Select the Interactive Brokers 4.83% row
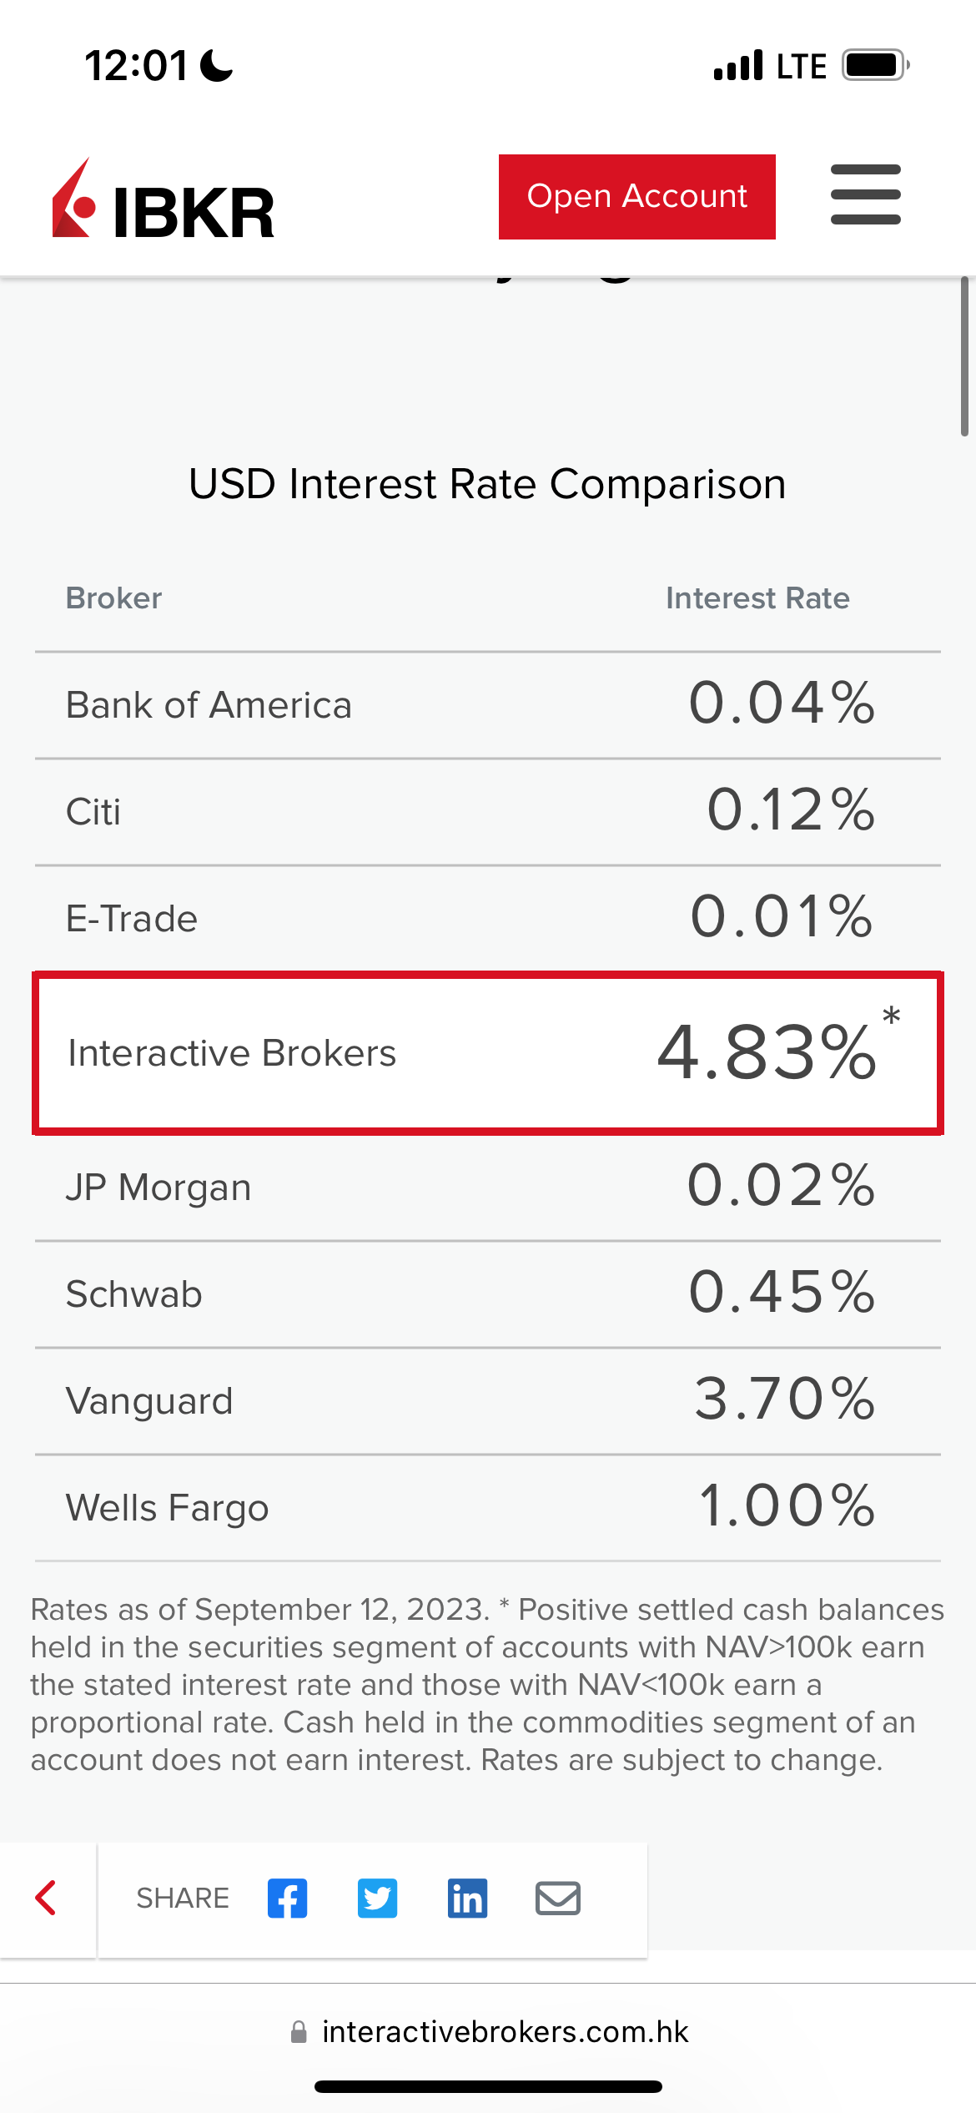 [x=487, y=1053]
